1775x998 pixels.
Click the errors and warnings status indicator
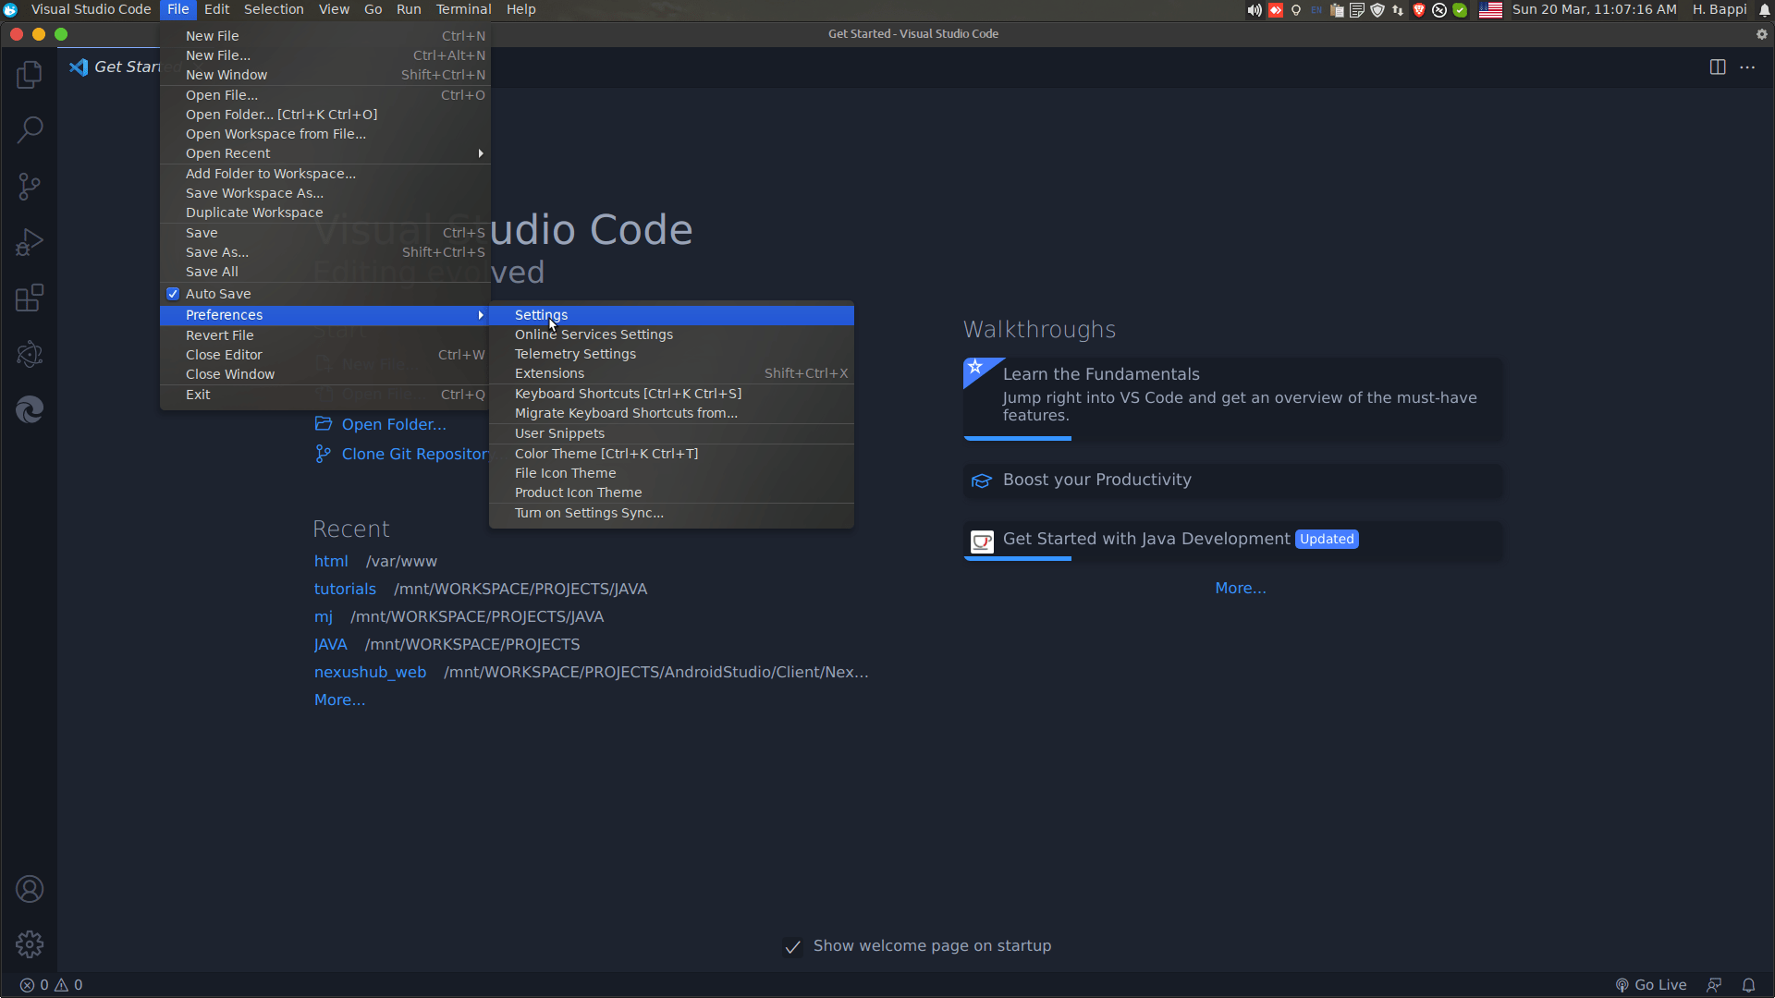[52, 985]
